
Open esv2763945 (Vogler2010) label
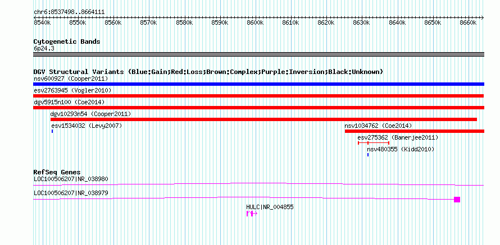72,90
